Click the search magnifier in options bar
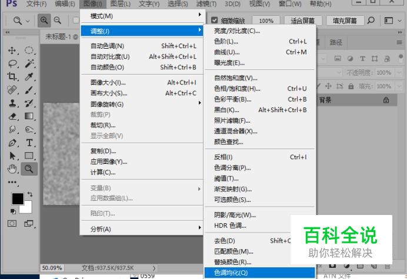The width and height of the screenshot is (407, 279). tap(371, 20)
